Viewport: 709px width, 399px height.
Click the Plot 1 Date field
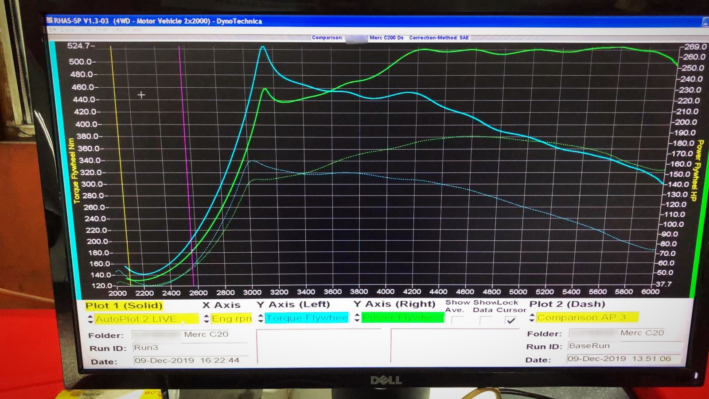pos(191,360)
